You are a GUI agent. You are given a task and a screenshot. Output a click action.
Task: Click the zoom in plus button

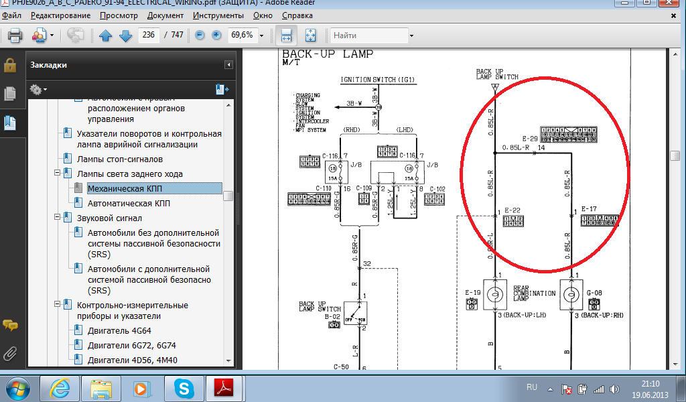(216, 36)
